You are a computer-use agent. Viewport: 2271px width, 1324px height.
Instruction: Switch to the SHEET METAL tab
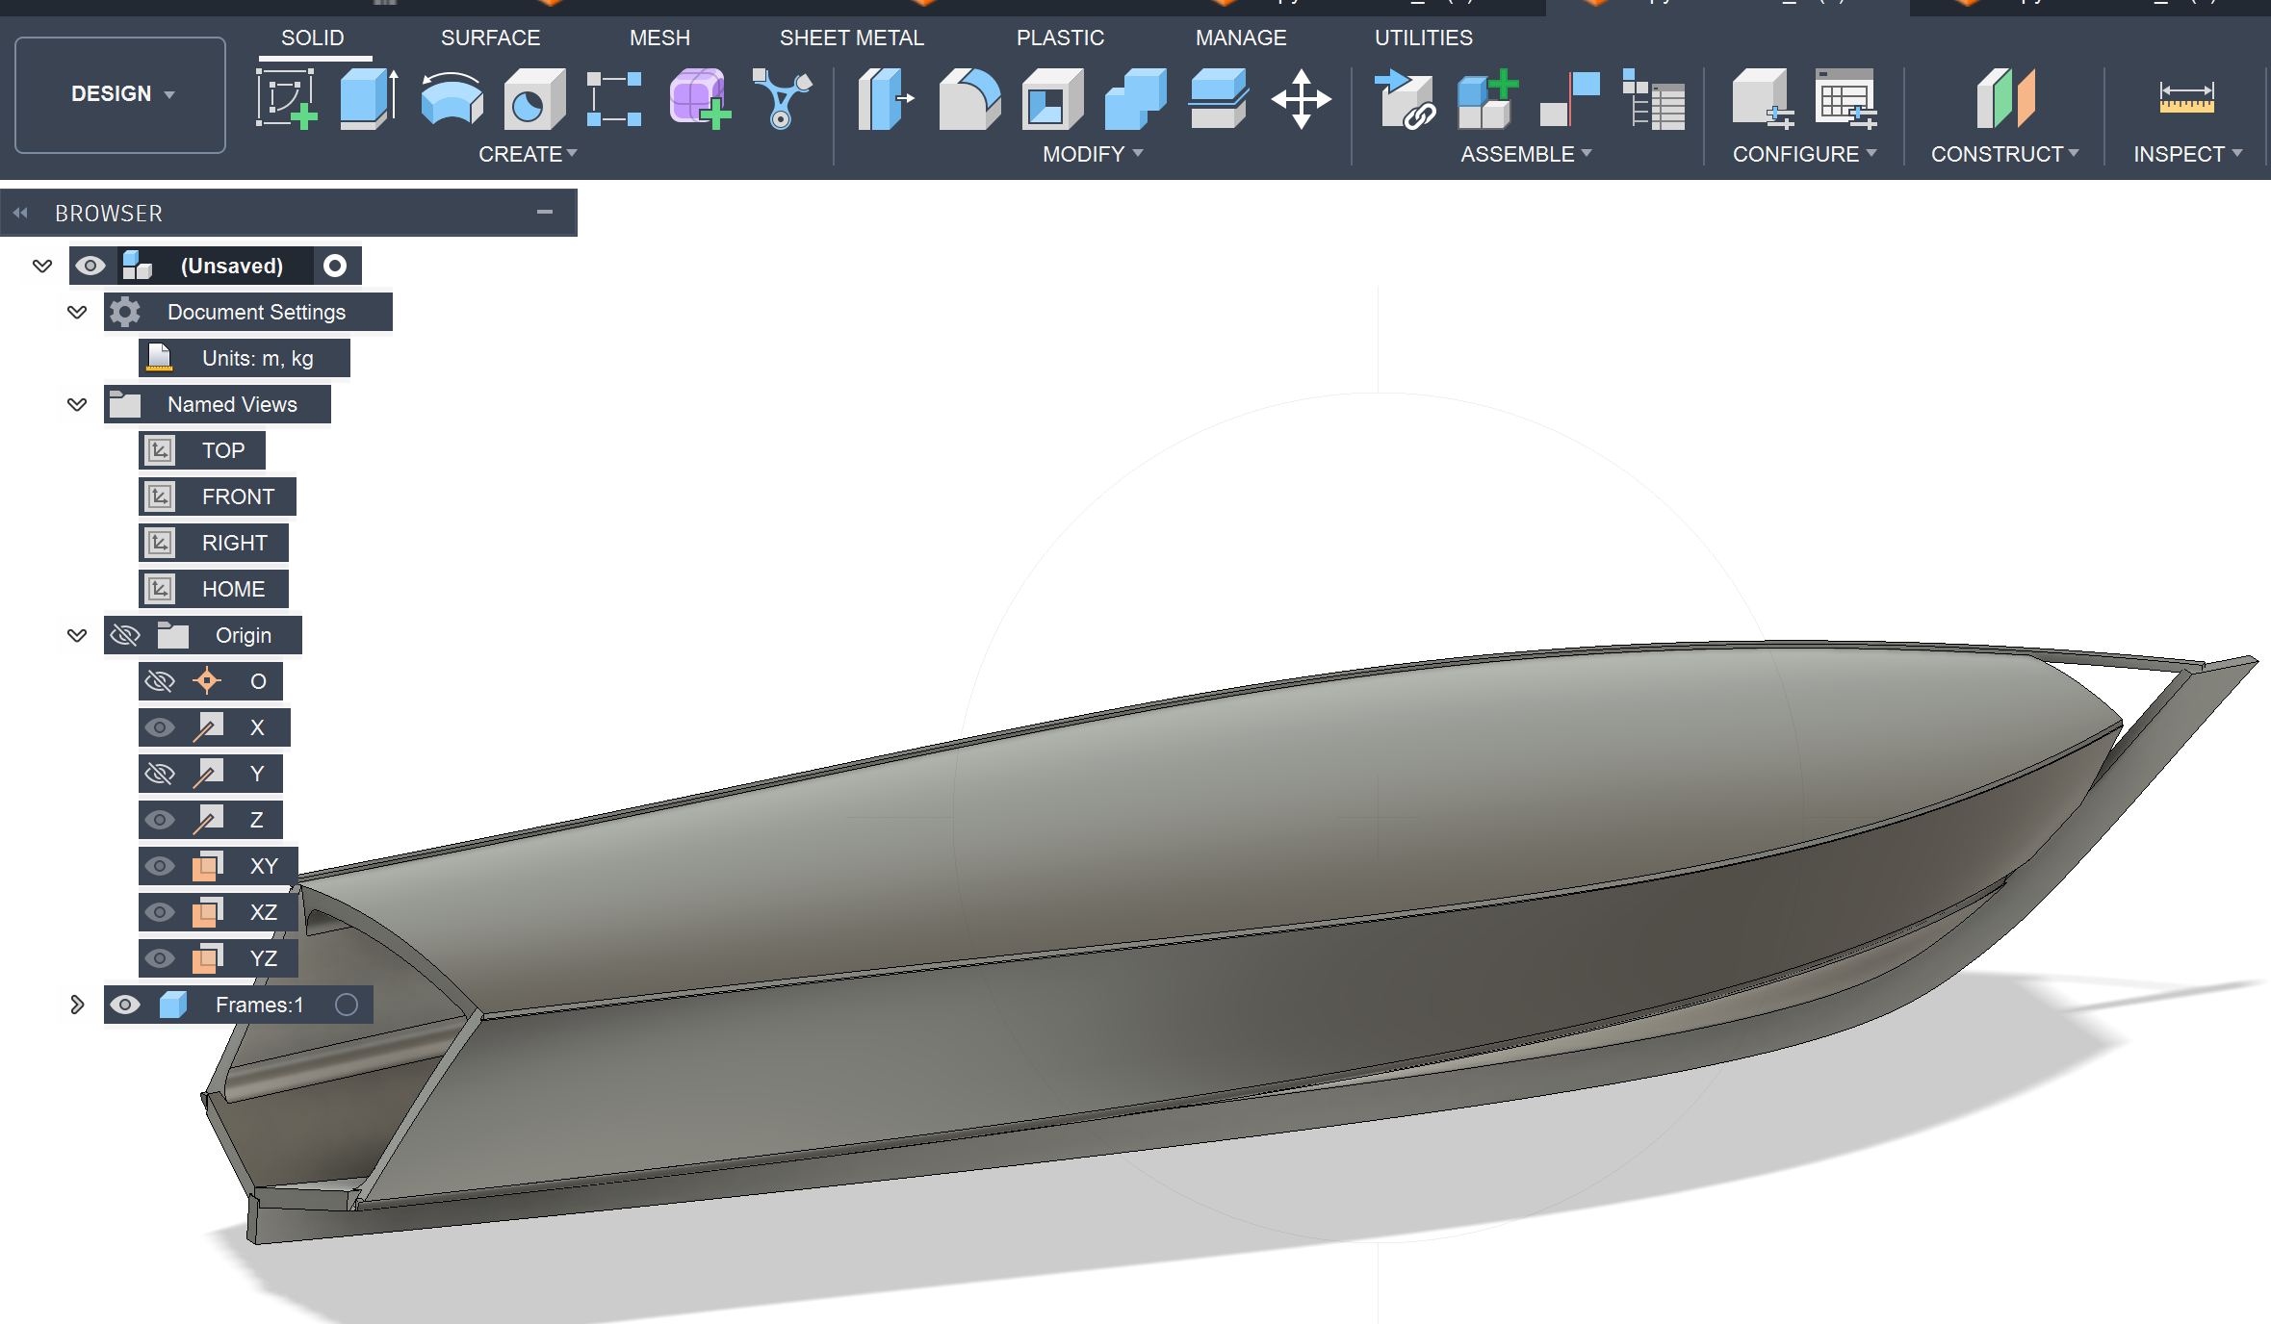click(851, 38)
